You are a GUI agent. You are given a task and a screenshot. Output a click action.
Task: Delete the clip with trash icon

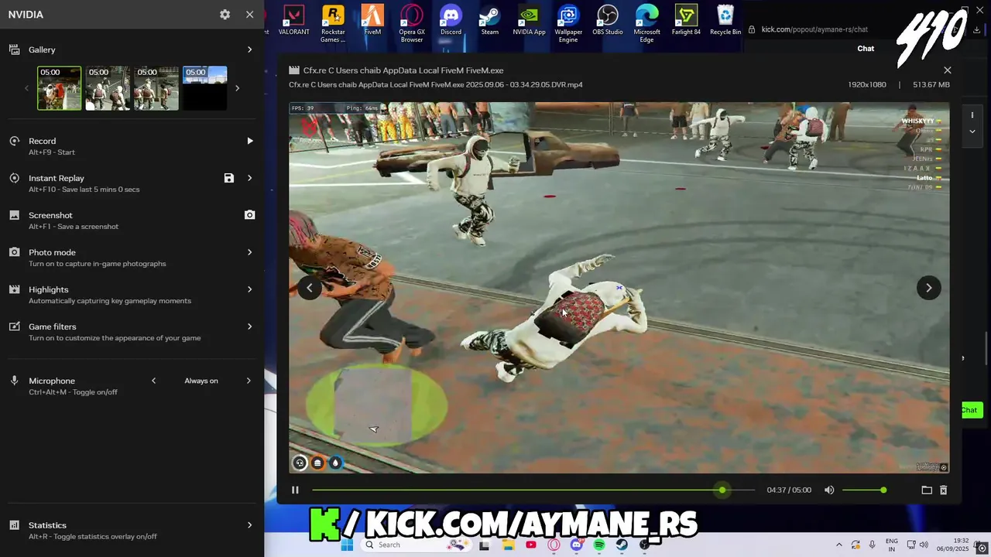[943, 490]
